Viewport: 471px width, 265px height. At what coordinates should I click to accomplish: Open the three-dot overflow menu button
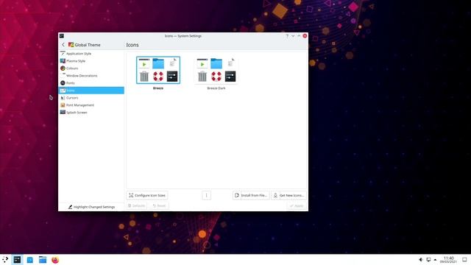click(206, 195)
